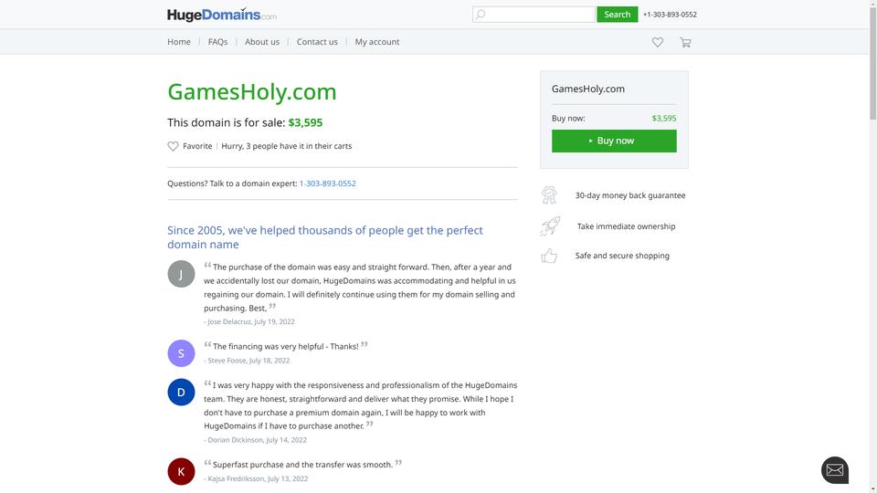The height and width of the screenshot is (493, 877).
Task: Click the money back guarantee ribbon icon
Action: [x=549, y=195]
